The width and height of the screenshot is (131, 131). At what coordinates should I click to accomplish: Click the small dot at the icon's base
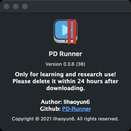65,41
